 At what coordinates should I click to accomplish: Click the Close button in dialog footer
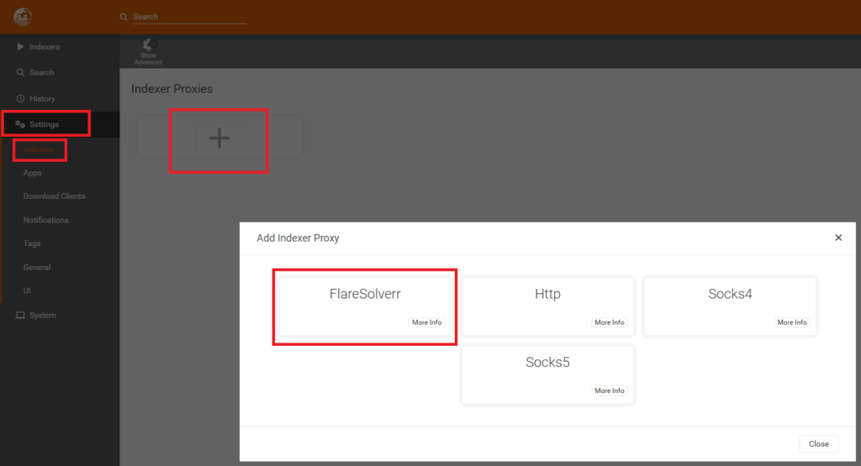tap(819, 444)
